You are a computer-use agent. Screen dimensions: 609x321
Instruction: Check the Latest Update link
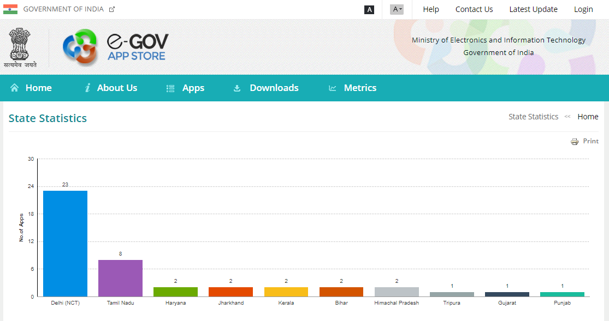point(533,9)
